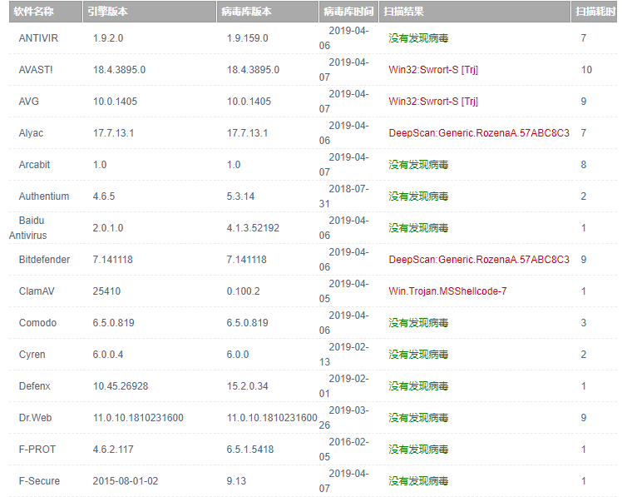Select the Baidu Antivirus software name
The height and width of the screenshot is (497, 622).
27,228
